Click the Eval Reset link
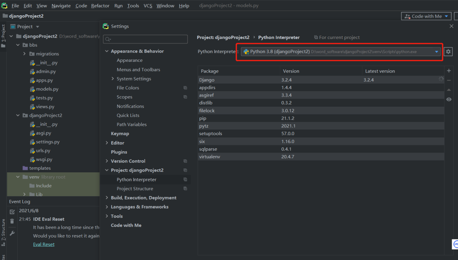The width and height of the screenshot is (458, 260). [x=44, y=244]
